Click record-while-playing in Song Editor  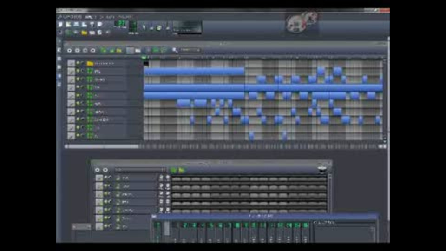click(85, 51)
